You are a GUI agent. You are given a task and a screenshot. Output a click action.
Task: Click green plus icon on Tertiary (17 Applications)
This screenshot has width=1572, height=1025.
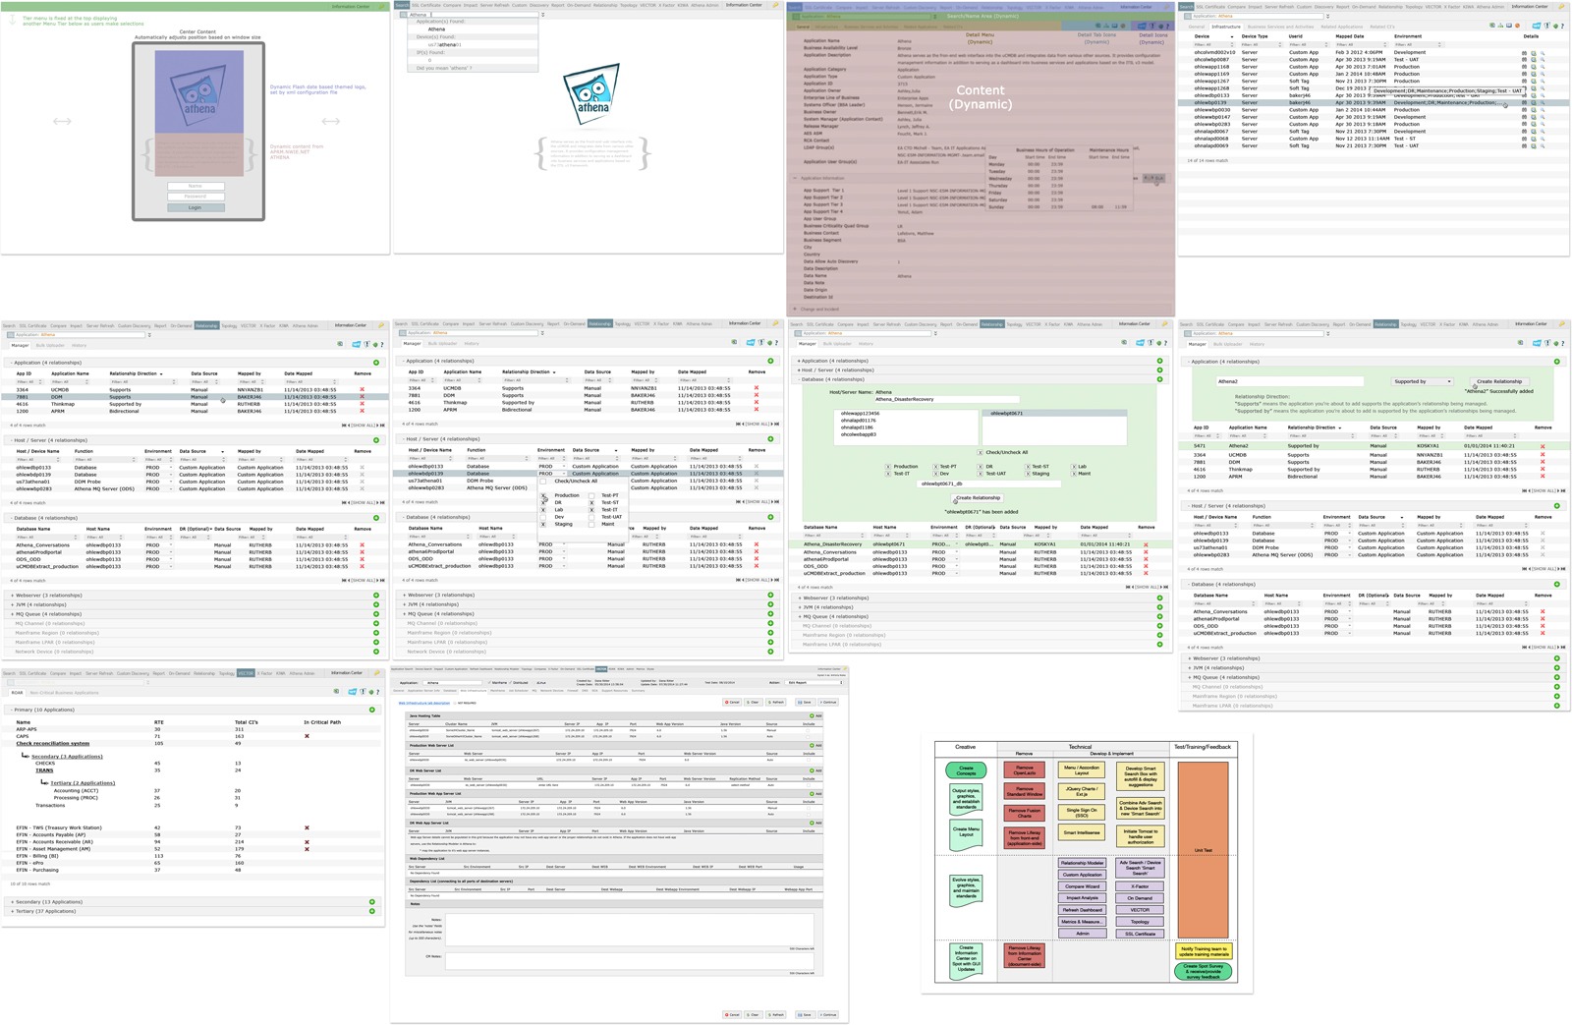(x=371, y=911)
